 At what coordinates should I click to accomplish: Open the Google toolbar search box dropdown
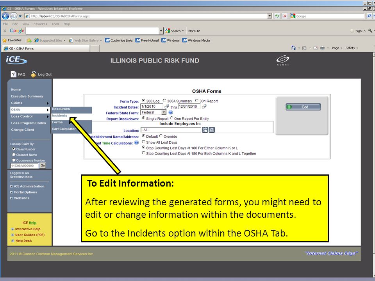point(161,31)
